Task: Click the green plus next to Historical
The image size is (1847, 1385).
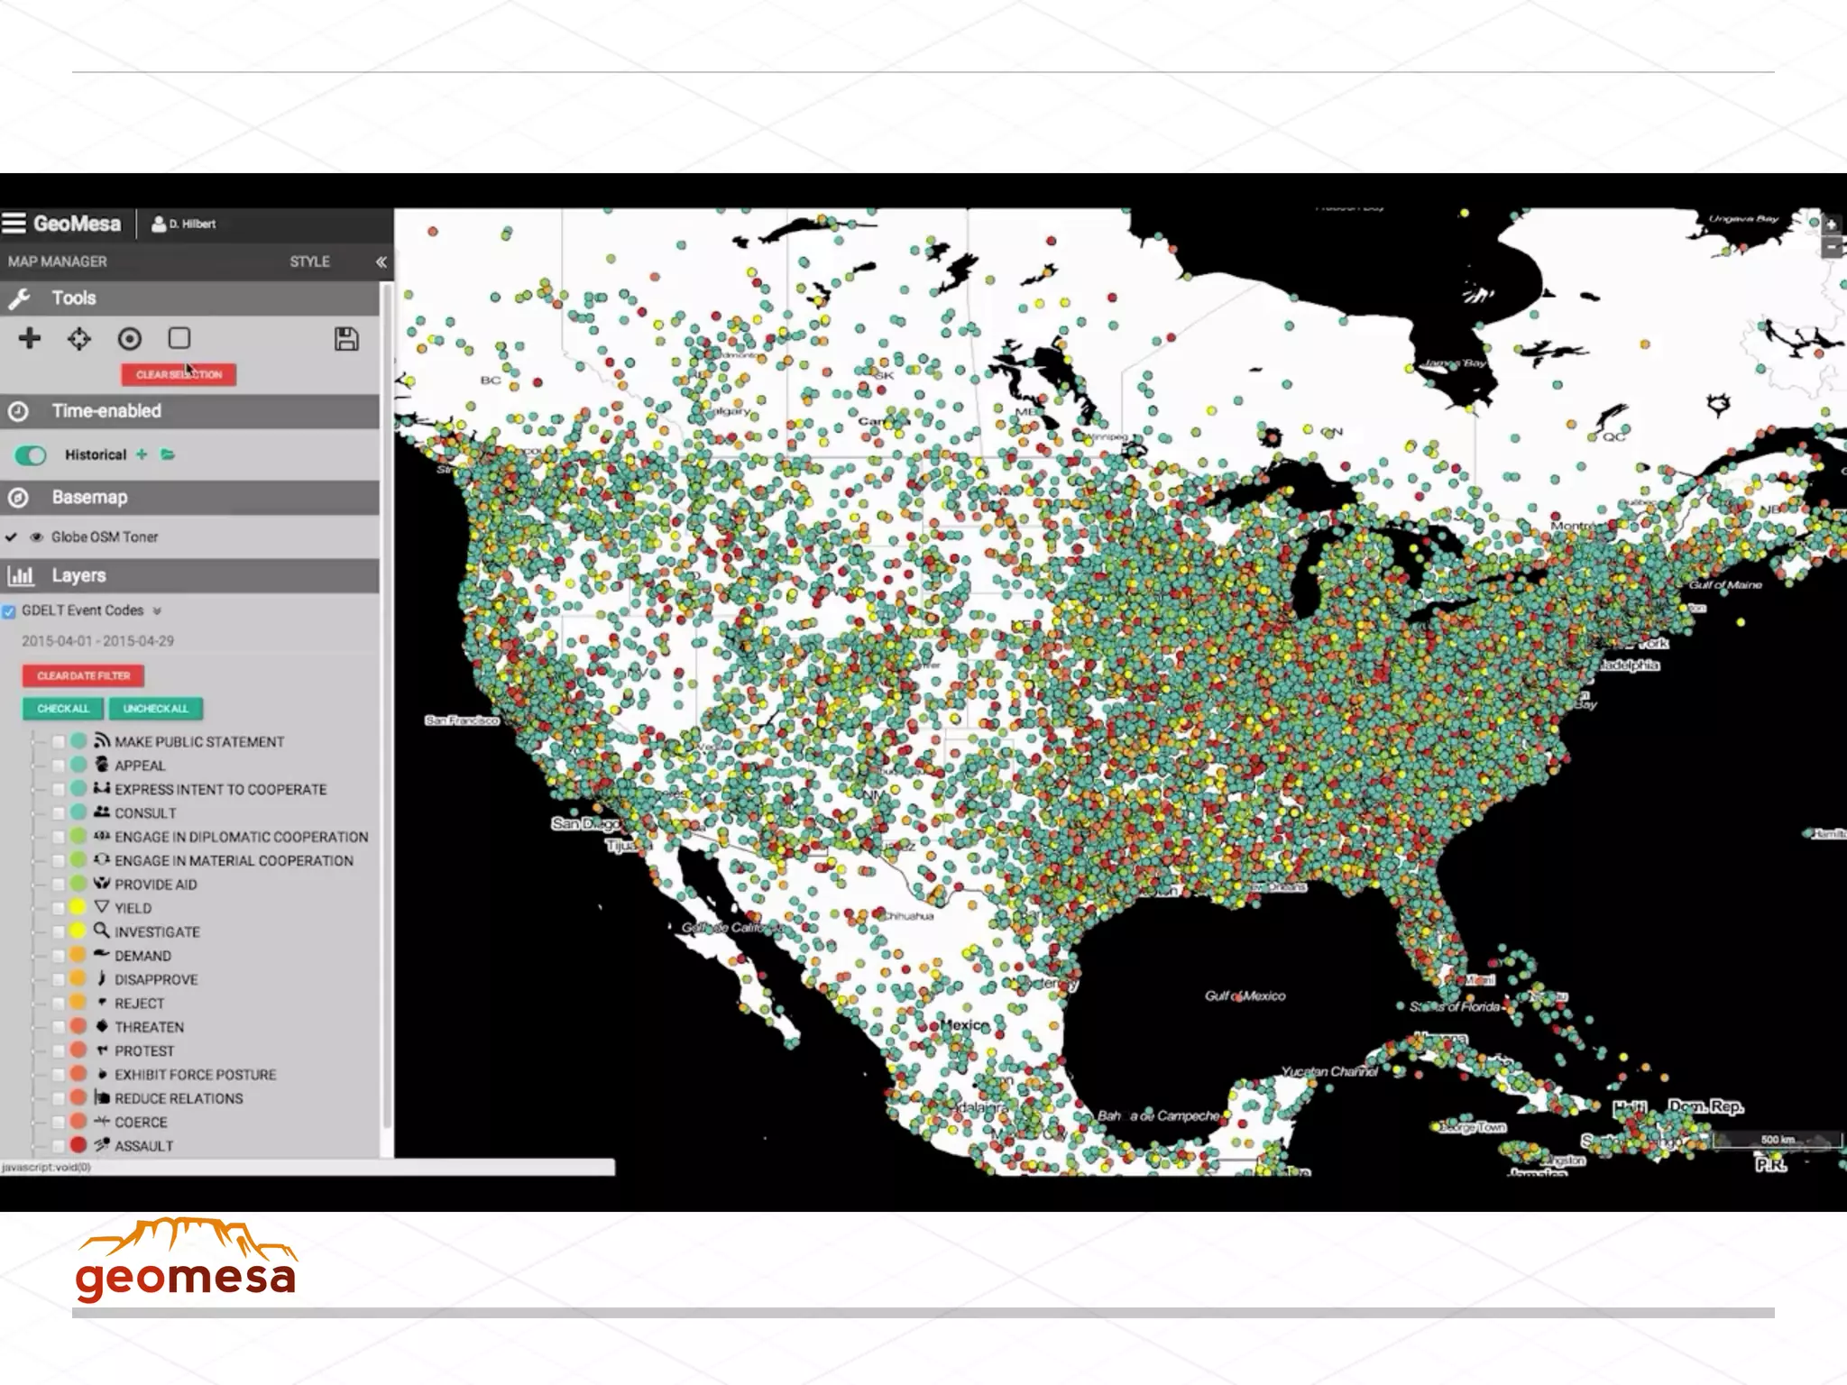Action: coord(142,454)
